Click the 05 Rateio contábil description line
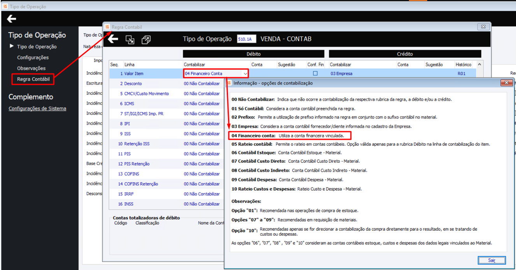516x270 pixels. (x=361, y=144)
